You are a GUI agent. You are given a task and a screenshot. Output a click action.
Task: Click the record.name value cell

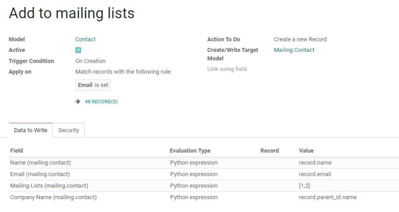pos(315,163)
